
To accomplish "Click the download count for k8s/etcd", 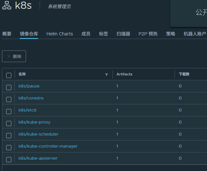I will 180,110.
